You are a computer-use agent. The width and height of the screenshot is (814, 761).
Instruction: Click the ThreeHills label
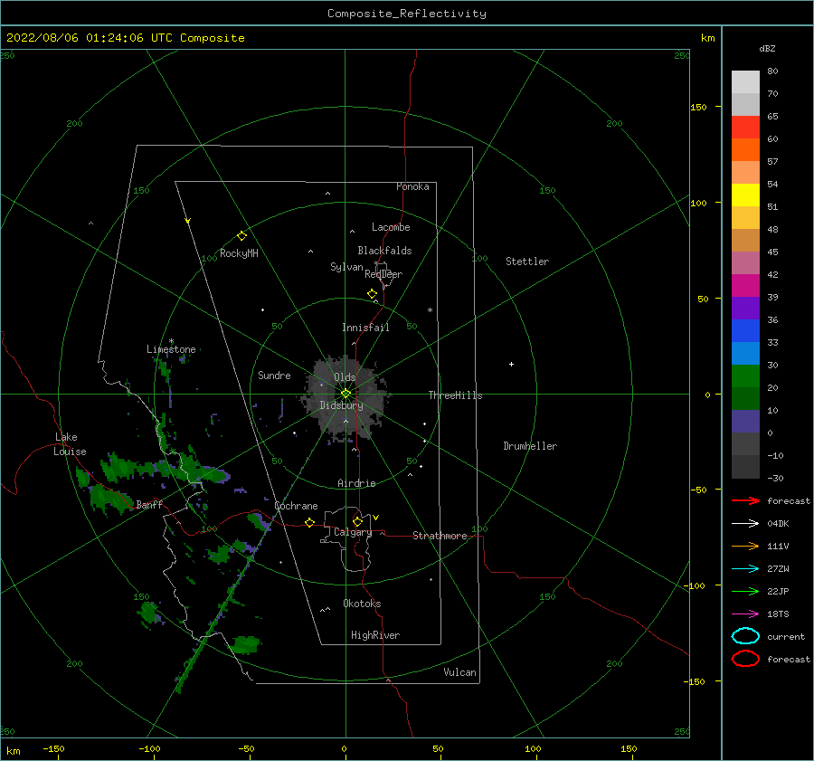tap(455, 395)
